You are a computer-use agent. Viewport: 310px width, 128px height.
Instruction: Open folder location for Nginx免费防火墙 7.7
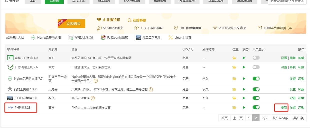click(234, 78)
